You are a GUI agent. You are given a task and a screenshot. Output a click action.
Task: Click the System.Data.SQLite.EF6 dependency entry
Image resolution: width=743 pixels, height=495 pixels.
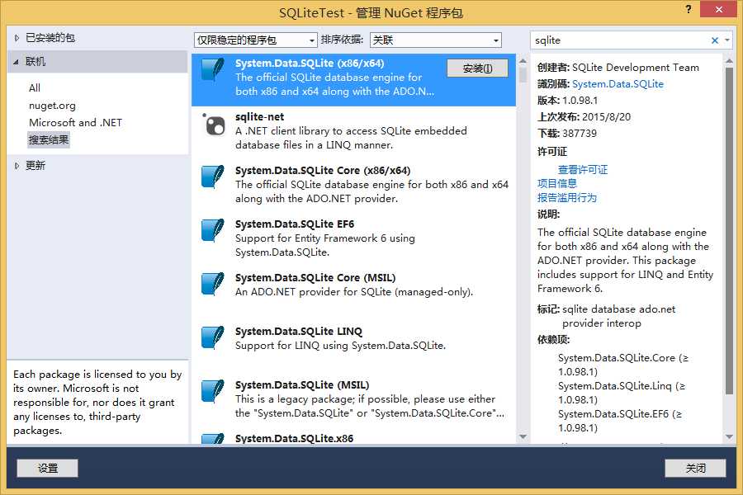point(620,421)
